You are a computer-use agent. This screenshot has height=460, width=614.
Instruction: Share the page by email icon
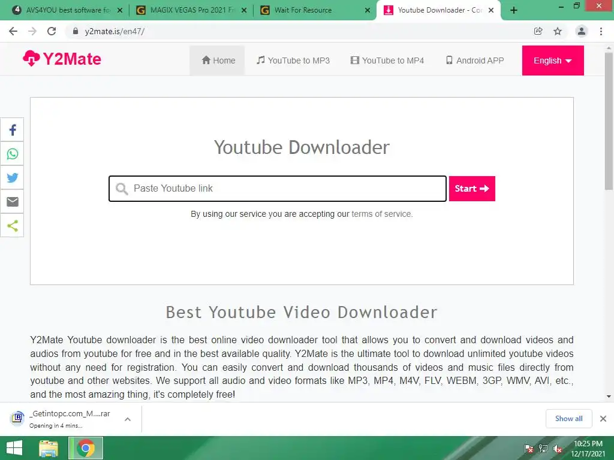(x=12, y=201)
